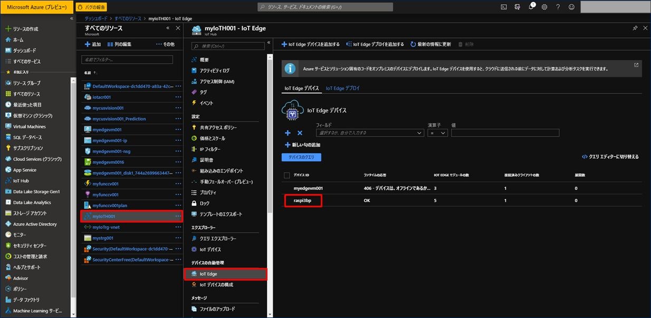Select IoT Edge in hub menu
The image size is (651, 318).
pyautogui.click(x=226, y=274)
